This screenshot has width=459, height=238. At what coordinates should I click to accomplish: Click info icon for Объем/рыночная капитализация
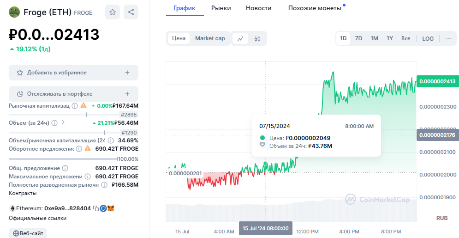pyautogui.click(x=111, y=140)
